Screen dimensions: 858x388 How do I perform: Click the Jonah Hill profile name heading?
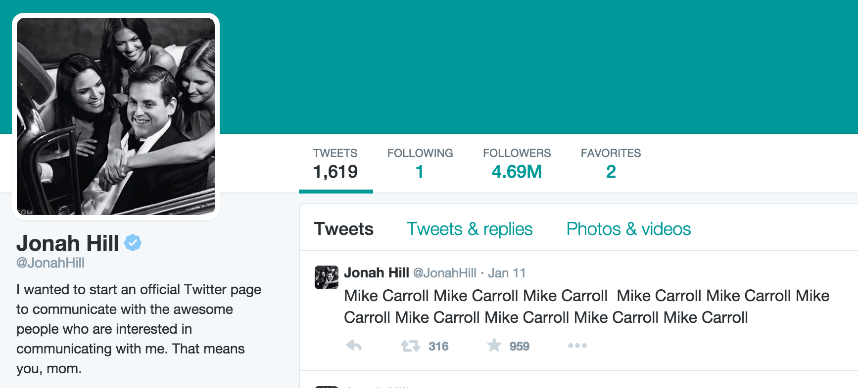(68, 243)
